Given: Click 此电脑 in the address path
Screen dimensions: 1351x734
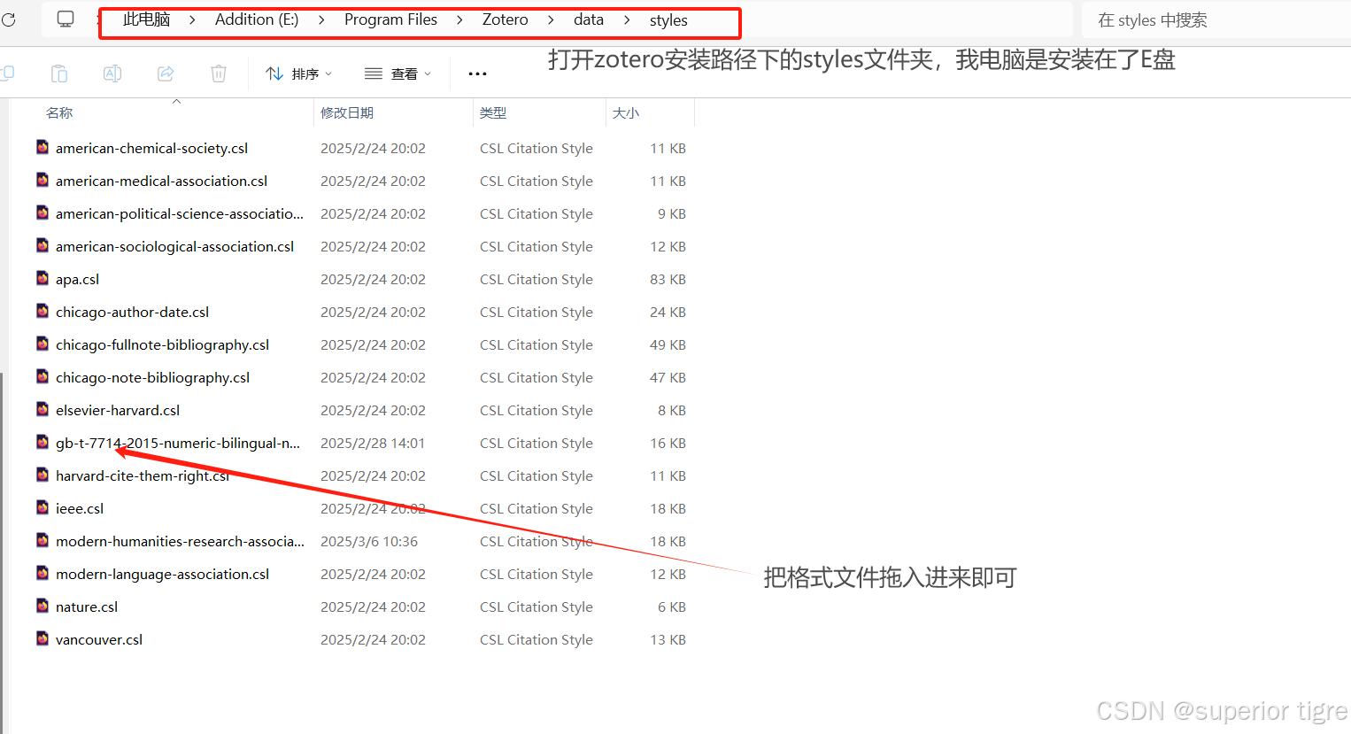Looking at the screenshot, I should click(x=146, y=19).
